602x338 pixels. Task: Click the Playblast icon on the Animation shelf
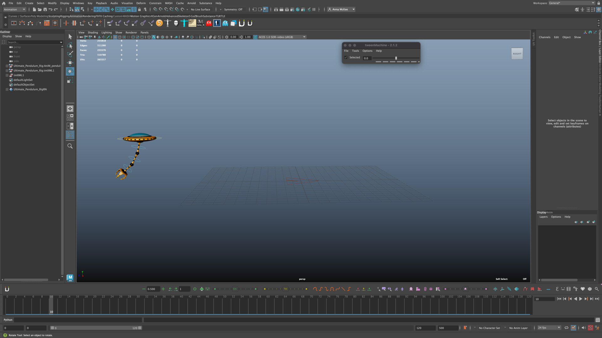tap(13, 23)
